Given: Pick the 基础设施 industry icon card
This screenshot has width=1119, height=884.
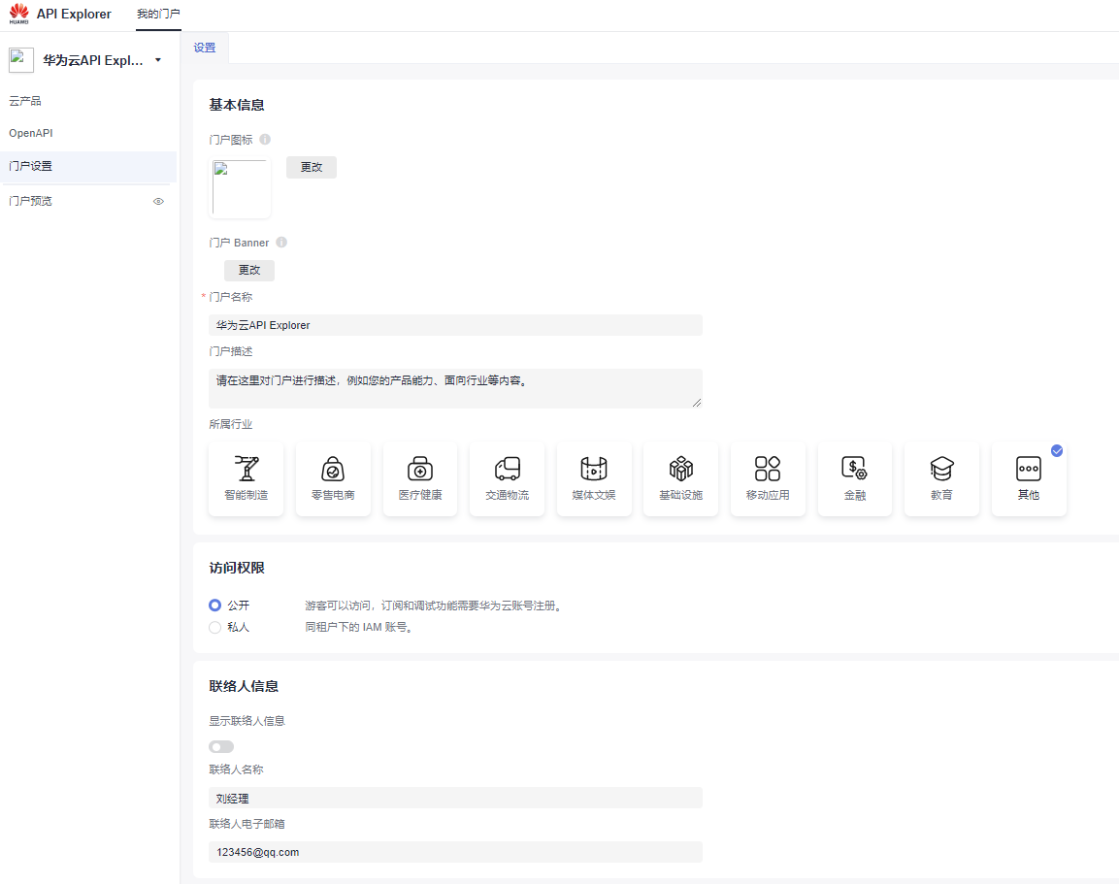Looking at the screenshot, I should 681,478.
